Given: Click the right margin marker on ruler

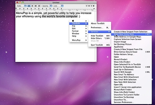Looking at the screenshot, I should 94,9.
